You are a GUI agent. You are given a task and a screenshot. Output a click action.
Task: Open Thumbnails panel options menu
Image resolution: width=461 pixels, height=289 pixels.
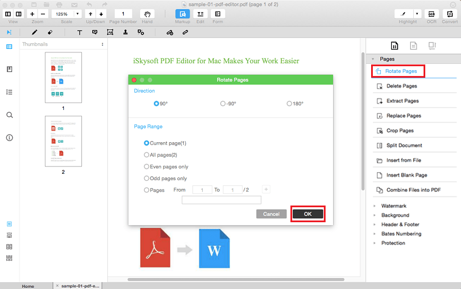(103, 44)
